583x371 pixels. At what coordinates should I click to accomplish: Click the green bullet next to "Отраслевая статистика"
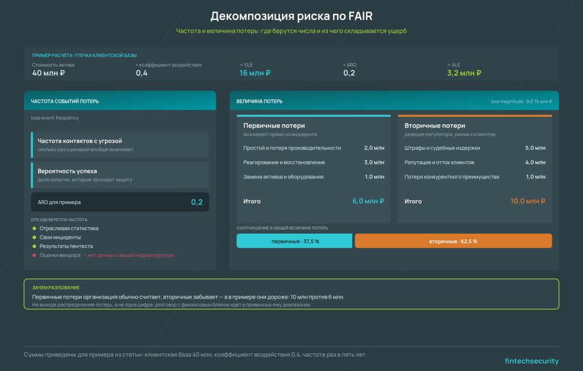34,229
